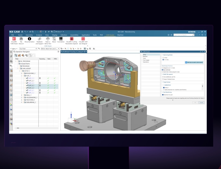Viewport: 221px width, 169px height.
Task: Open the Menu dropdown in toolbar
Action: click(x=14, y=49)
